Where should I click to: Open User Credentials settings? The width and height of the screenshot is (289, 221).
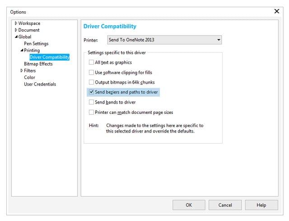tap(40, 85)
